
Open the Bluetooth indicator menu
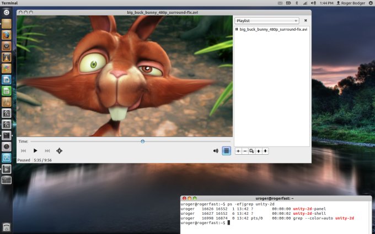tap(297, 3)
